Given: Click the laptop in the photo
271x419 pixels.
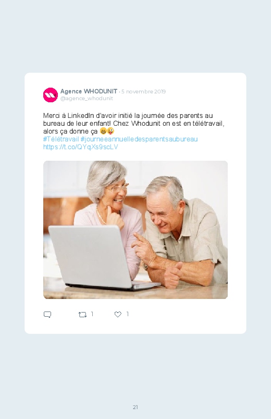Looking at the screenshot, I should click(x=102, y=258).
